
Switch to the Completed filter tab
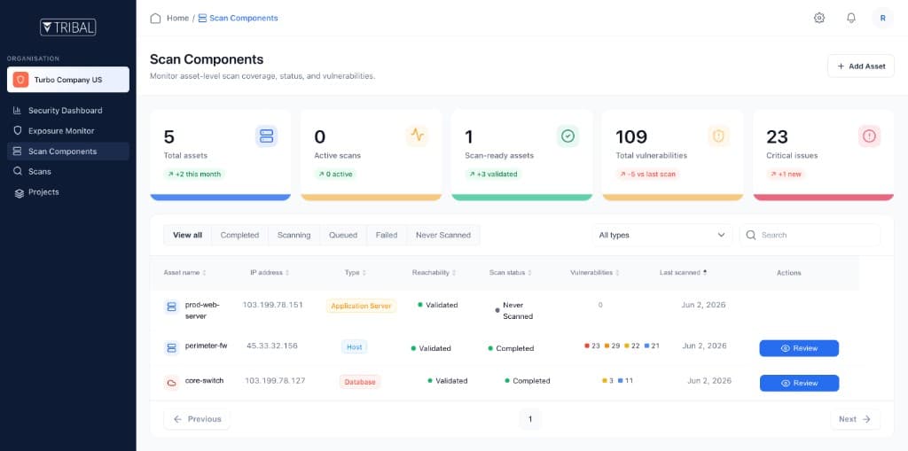point(239,235)
